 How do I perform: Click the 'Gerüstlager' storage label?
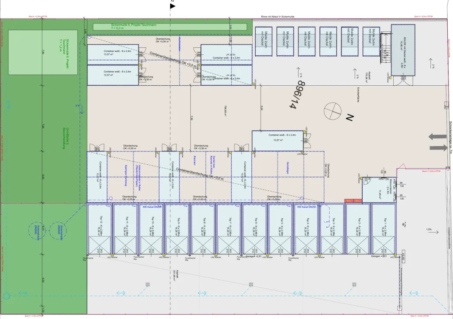point(288,168)
